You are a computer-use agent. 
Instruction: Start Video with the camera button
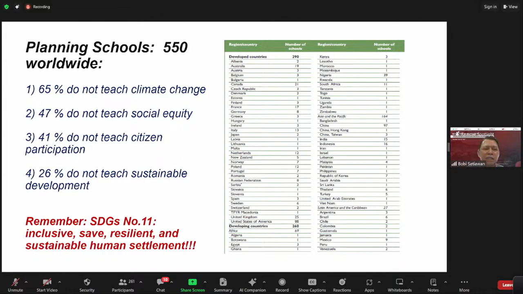47,285
